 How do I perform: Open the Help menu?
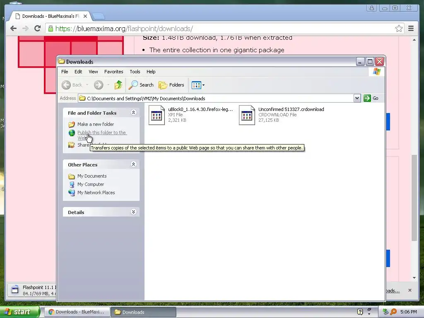point(151,72)
